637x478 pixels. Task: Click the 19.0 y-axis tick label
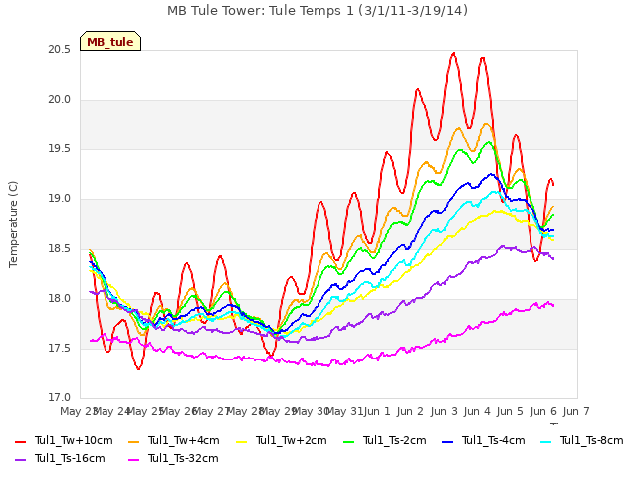[x=60, y=199]
